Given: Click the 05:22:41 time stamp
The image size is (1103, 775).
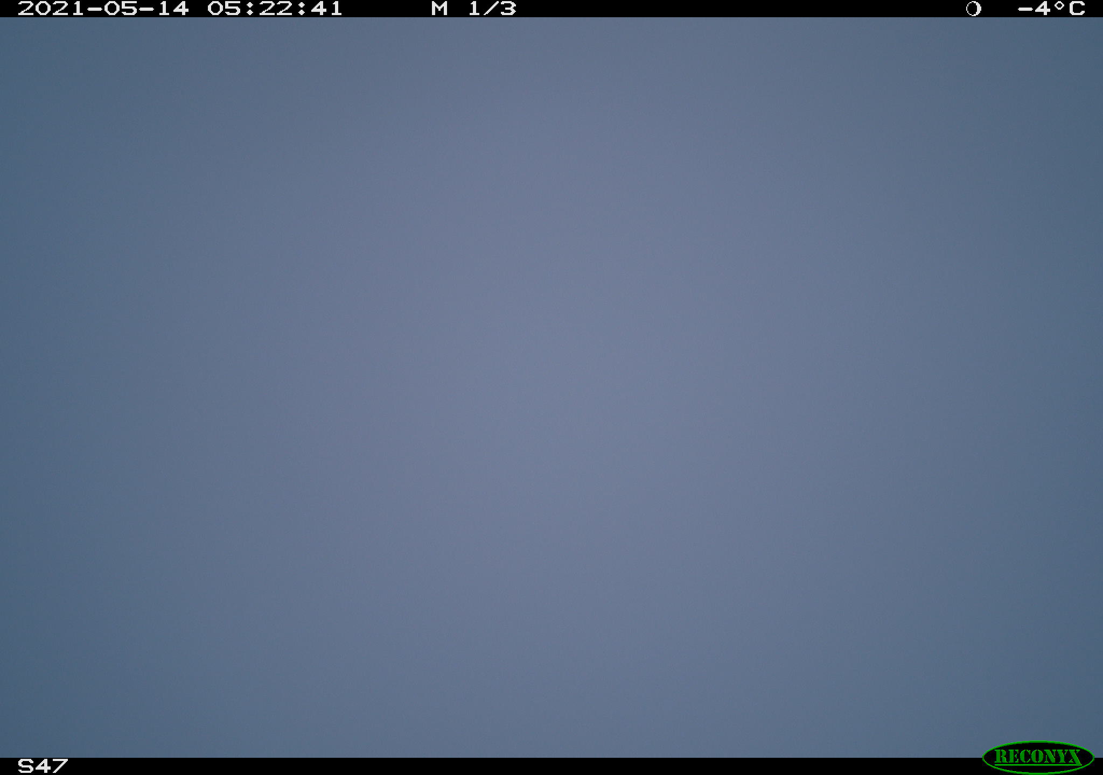Looking at the screenshot, I should click(x=275, y=9).
